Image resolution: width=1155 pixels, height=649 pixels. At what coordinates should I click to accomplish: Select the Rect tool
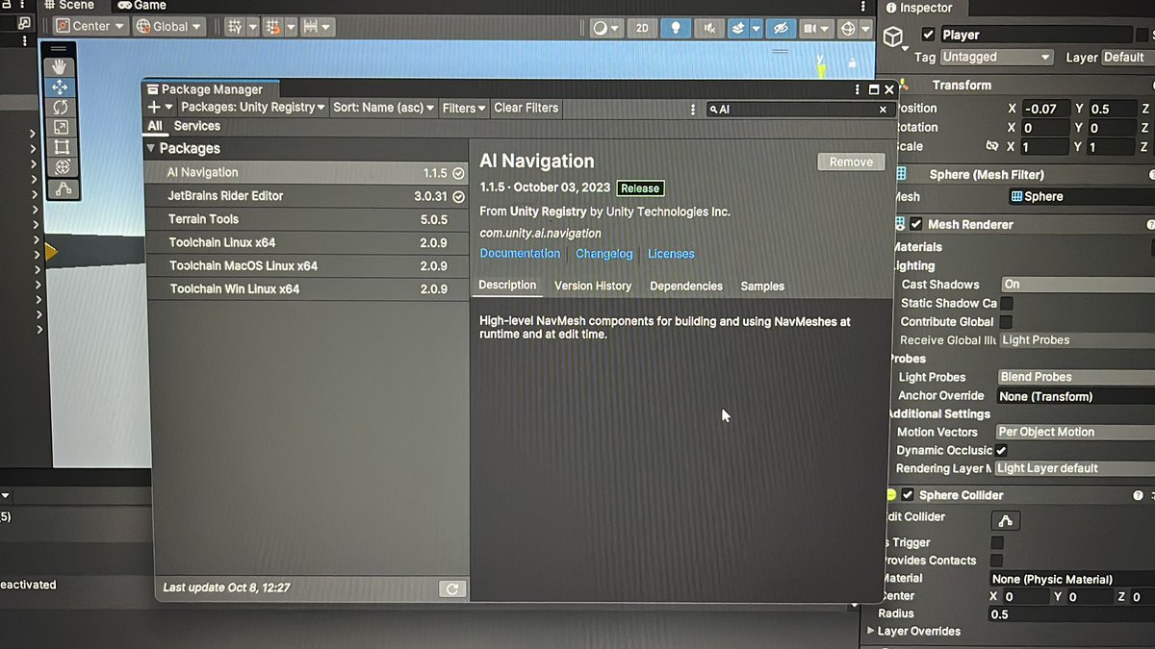point(62,147)
